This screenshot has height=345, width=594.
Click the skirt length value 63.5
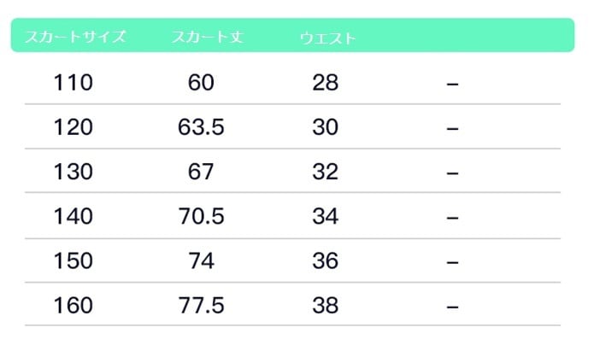[201, 128]
